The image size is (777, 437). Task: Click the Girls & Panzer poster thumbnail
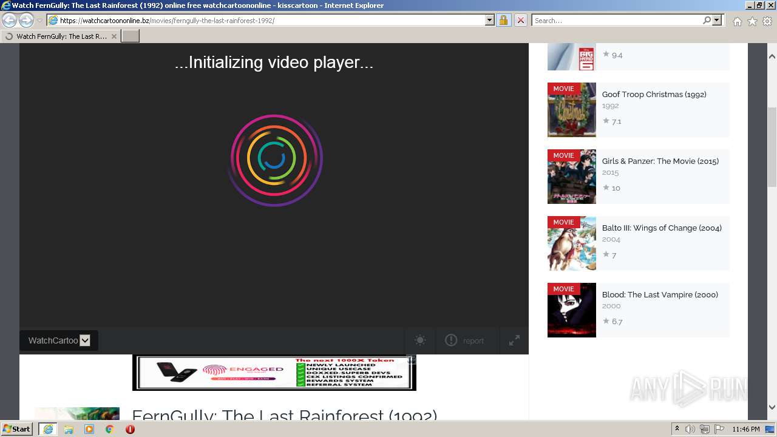572,177
